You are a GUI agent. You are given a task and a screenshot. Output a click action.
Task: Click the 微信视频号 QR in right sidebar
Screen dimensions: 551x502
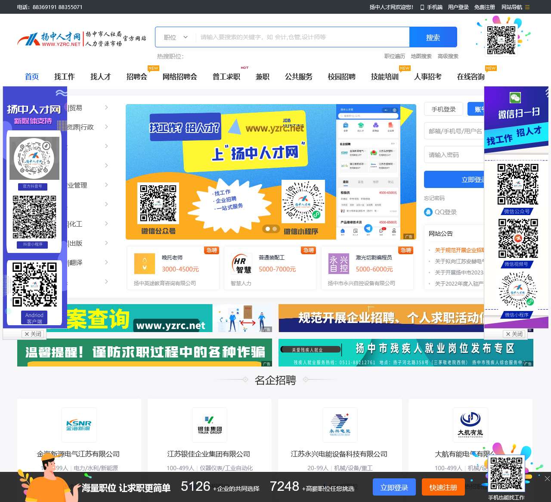pos(519,239)
